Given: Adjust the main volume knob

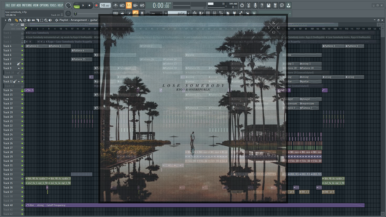Looking at the screenshot, I should pyautogui.click(x=68, y=5).
